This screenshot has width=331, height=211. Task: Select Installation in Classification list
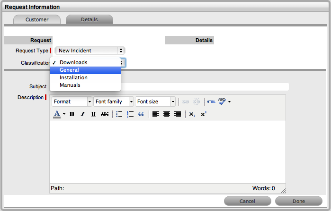click(85, 77)
